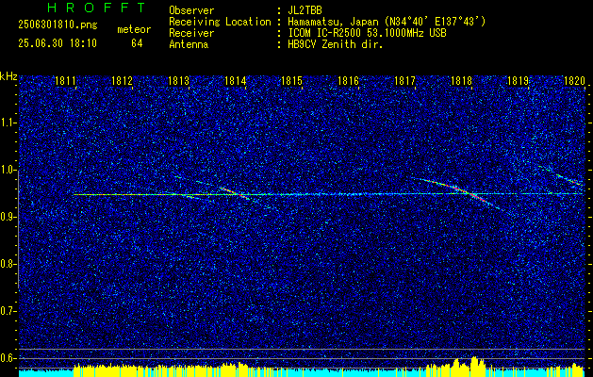The image size is (593, 377).
Task: Click the 1.0 kHz axis label
Action: 8,170
